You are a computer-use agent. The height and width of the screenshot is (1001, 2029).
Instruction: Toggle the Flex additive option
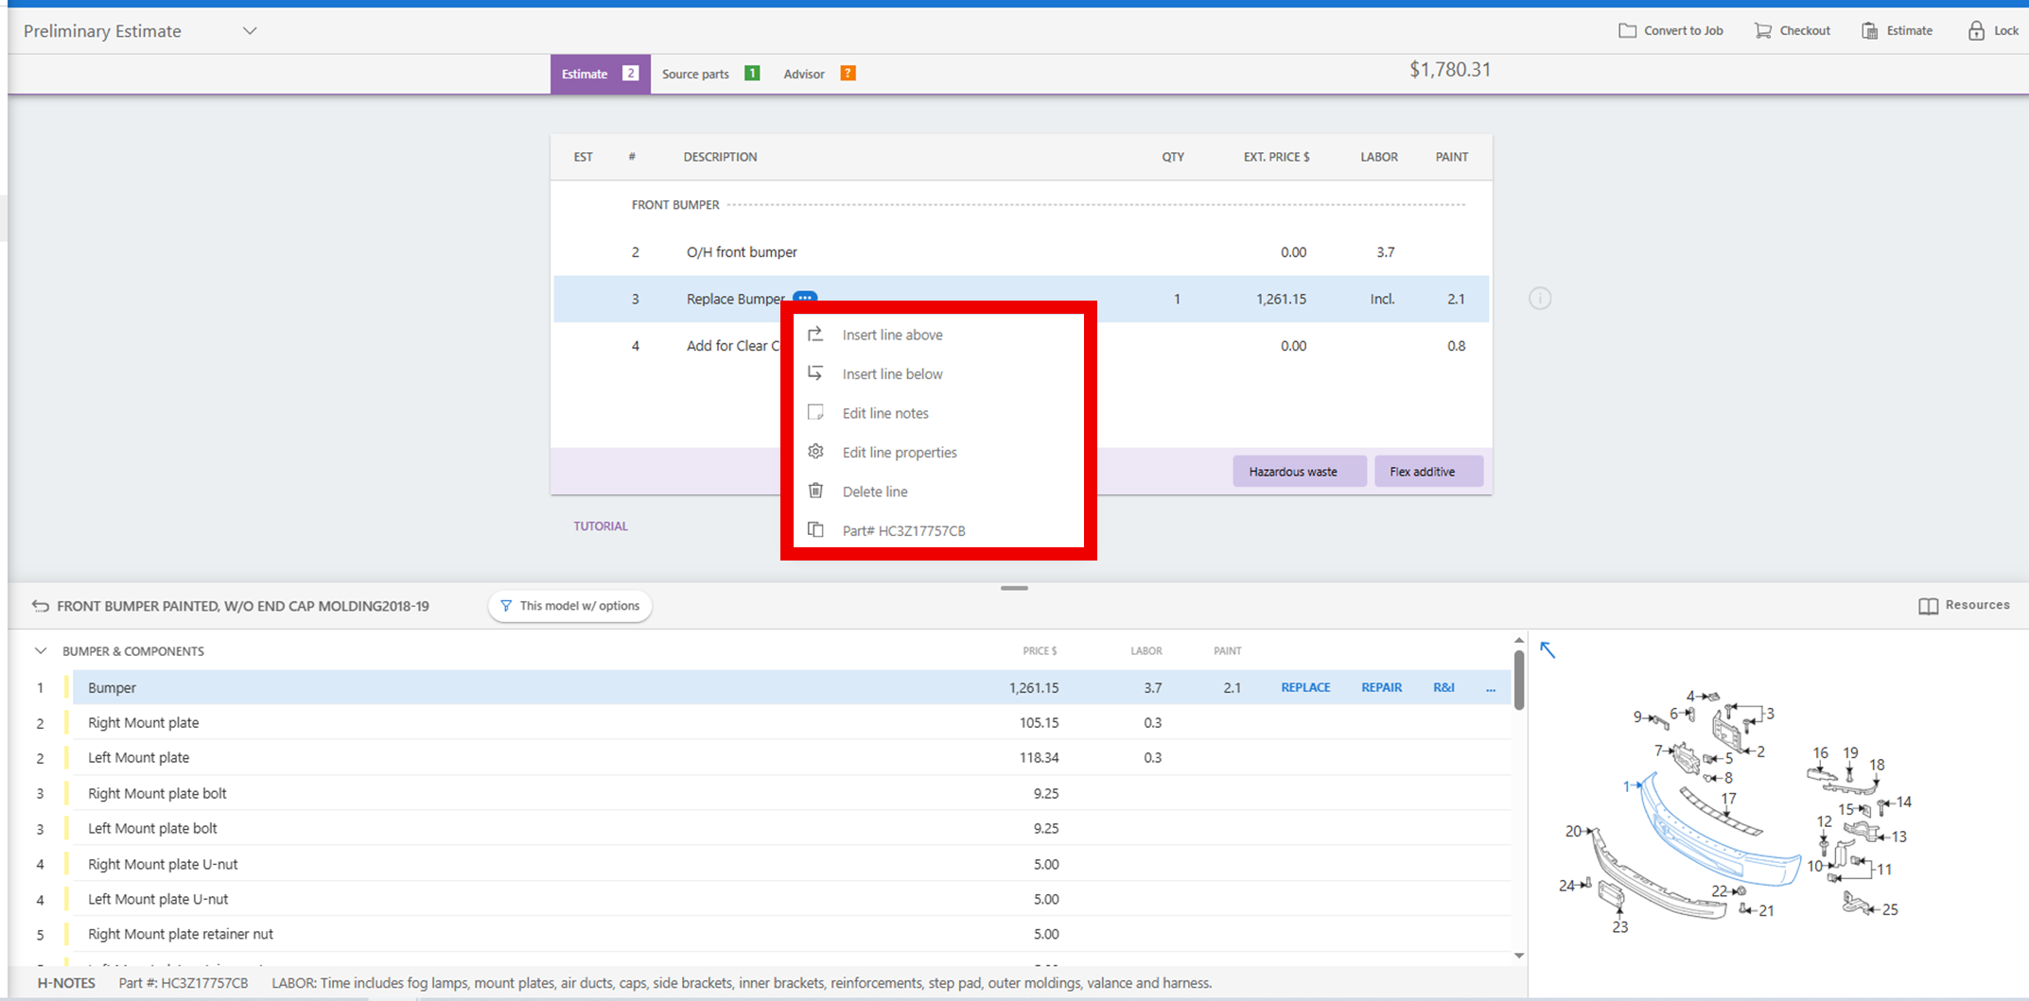[1422, 472]
